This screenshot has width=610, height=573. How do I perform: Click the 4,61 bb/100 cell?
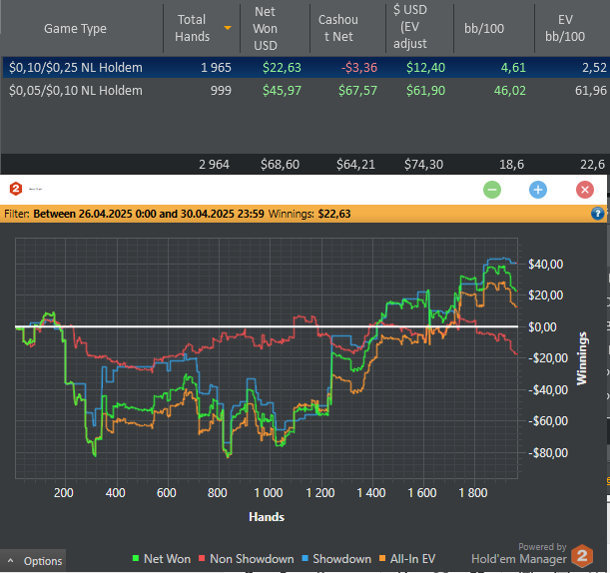pyautogui.click(x=513, y=68)
